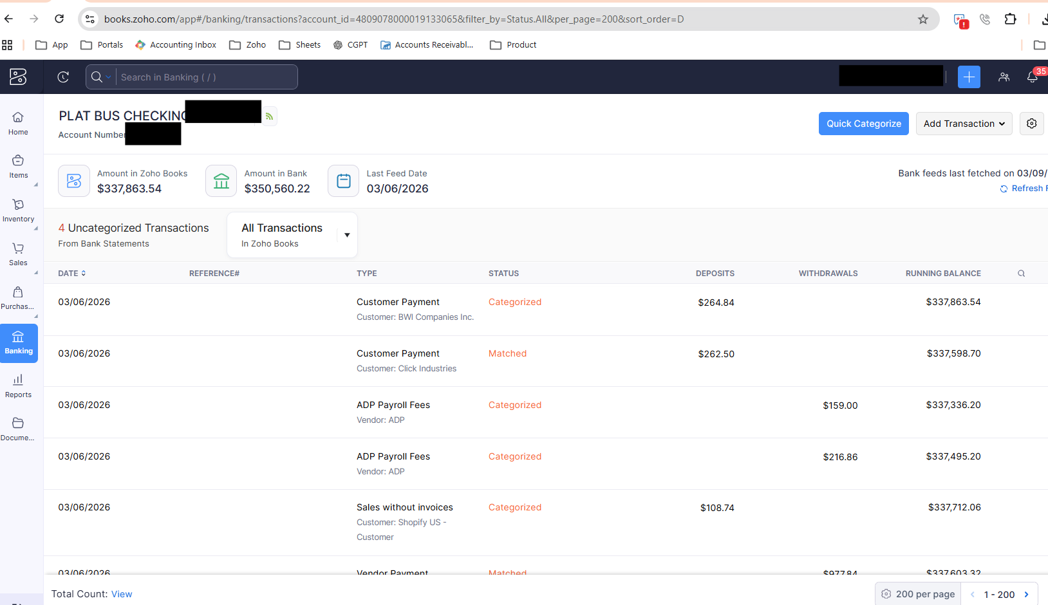
Task: Click the View link for Total Count
Action: pyautogui.click(x=122, y=594)
